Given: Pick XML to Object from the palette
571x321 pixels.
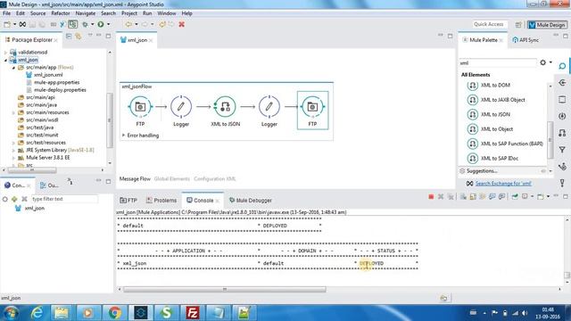Looking at the screenshot, I should pos(496,128).
